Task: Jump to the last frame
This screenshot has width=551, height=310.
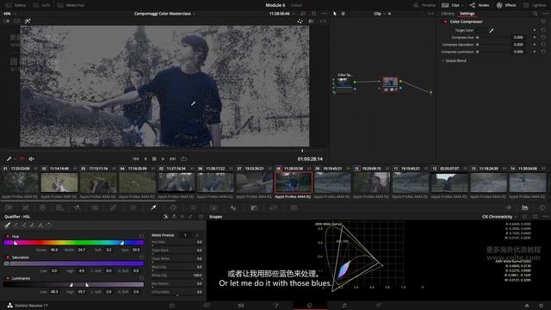Action: pyautogui.click(x=172, y=158)
